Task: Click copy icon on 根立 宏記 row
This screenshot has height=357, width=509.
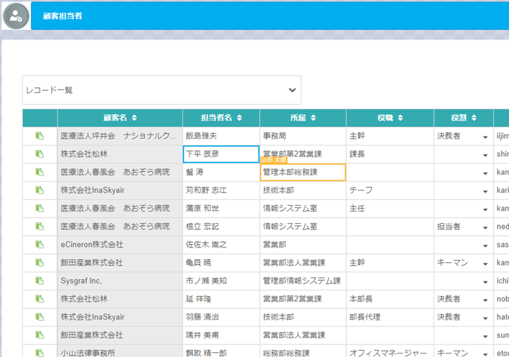Action: [39, 227]
